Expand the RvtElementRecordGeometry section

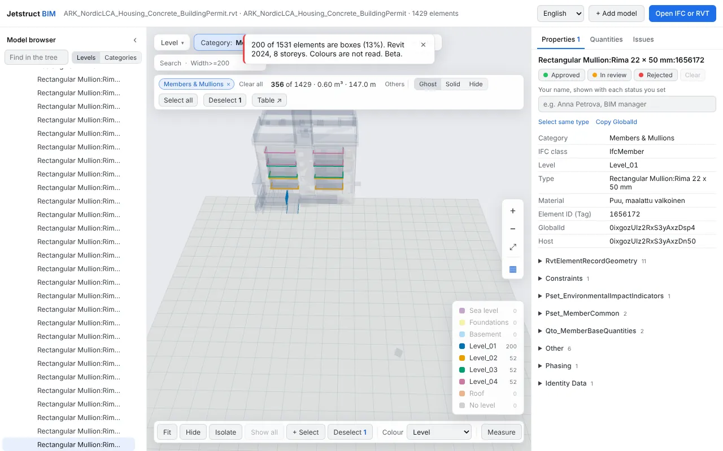(x=592, y=261)
